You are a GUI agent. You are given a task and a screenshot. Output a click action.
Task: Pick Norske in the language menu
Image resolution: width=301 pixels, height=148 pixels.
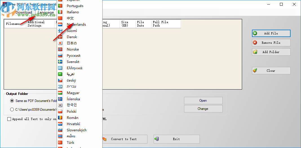[x=80, y=49]
